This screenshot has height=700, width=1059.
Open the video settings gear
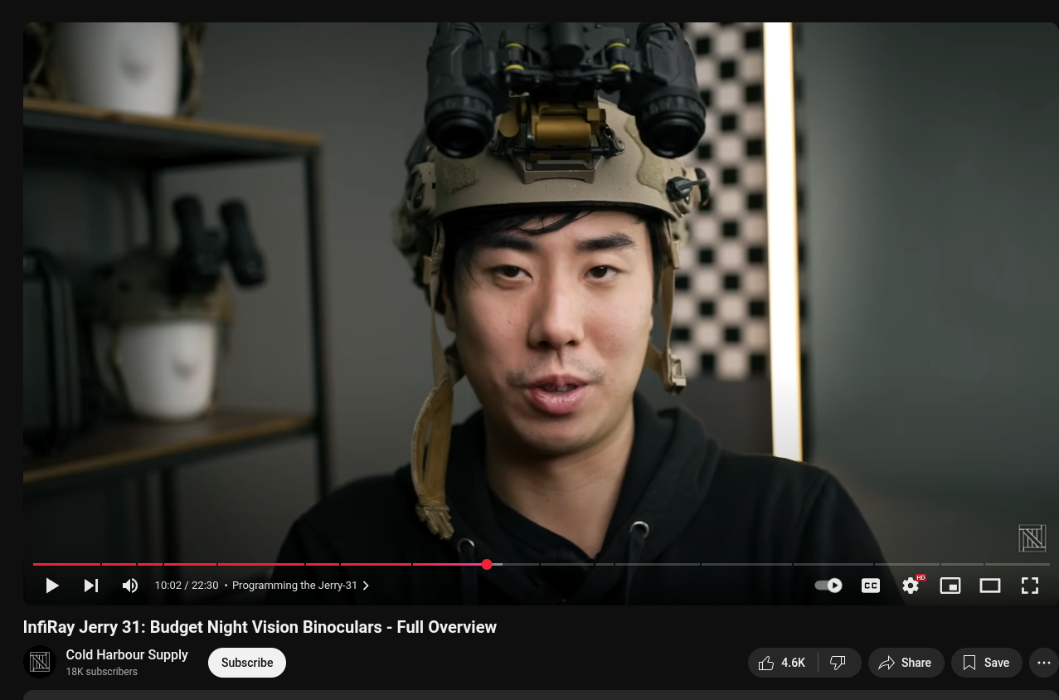[911, 586]
